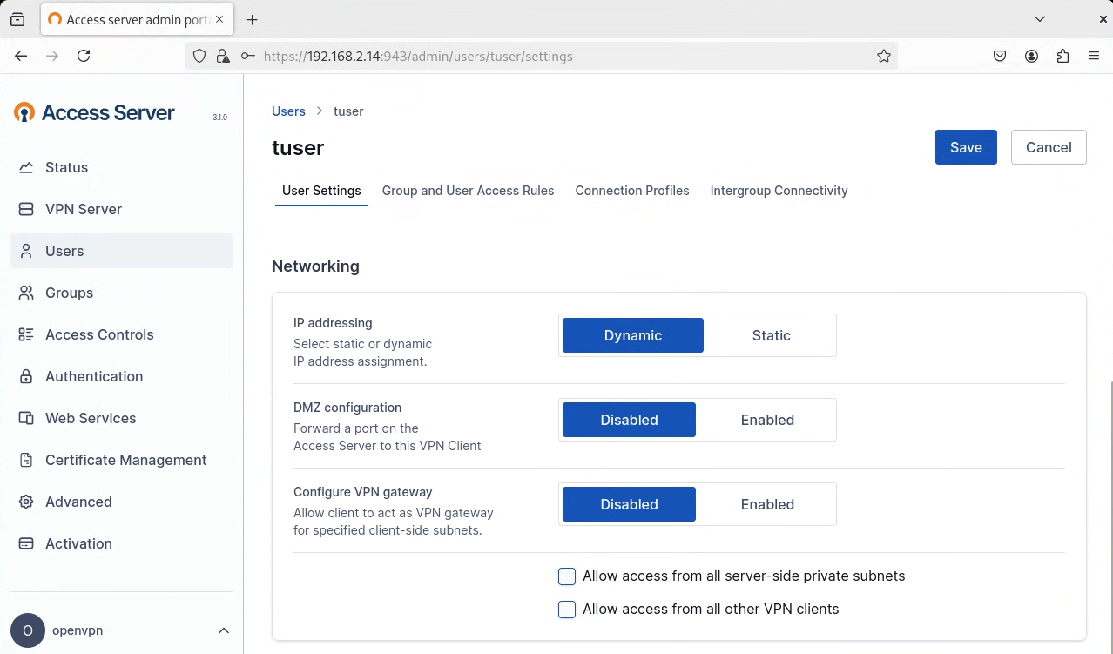This screenshot has width=1113, height=654.
Task: Click the version number 3.1.0 text
Action: [x=219, y=117]
